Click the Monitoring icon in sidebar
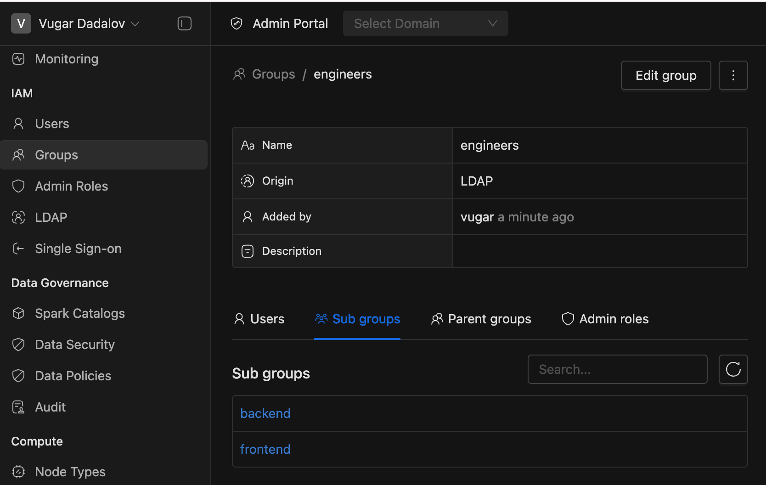Screen dimensions: 766x485 (18, 59)
